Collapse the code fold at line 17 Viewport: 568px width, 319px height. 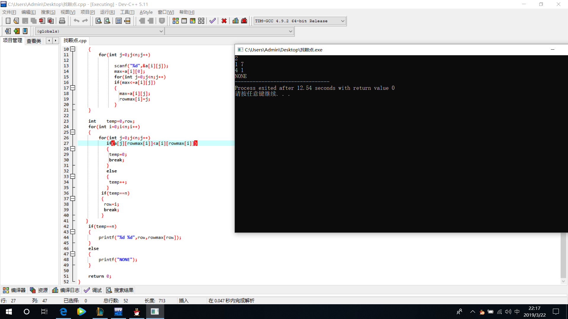pyautogui.click(x=73, y=88)
